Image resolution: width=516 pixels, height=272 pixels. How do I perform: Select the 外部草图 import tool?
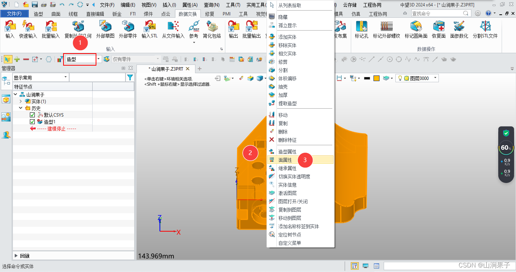point(105,30)
